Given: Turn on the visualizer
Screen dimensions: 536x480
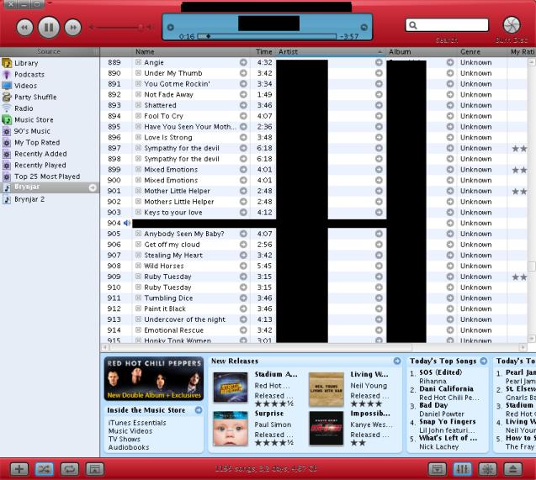Looking at the screenshot, I should point(487,469).
